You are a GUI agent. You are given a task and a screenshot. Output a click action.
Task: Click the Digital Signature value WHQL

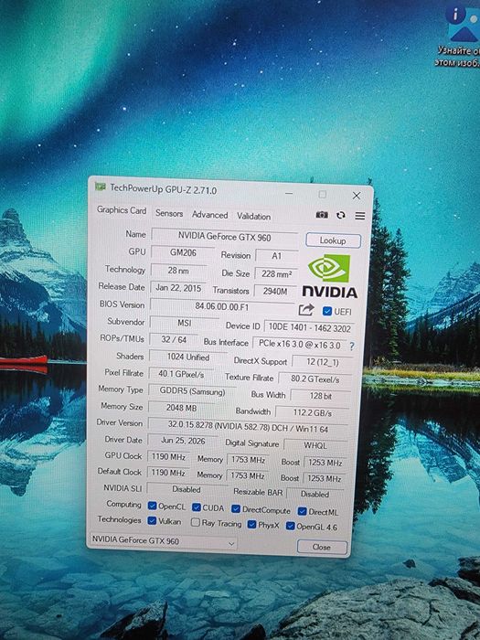315,445
